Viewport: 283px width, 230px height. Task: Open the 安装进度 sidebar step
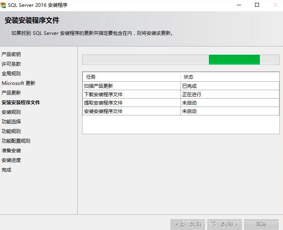[11, 160]
